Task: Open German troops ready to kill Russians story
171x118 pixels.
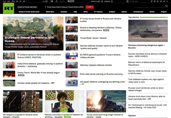Action: pos(147,72)
